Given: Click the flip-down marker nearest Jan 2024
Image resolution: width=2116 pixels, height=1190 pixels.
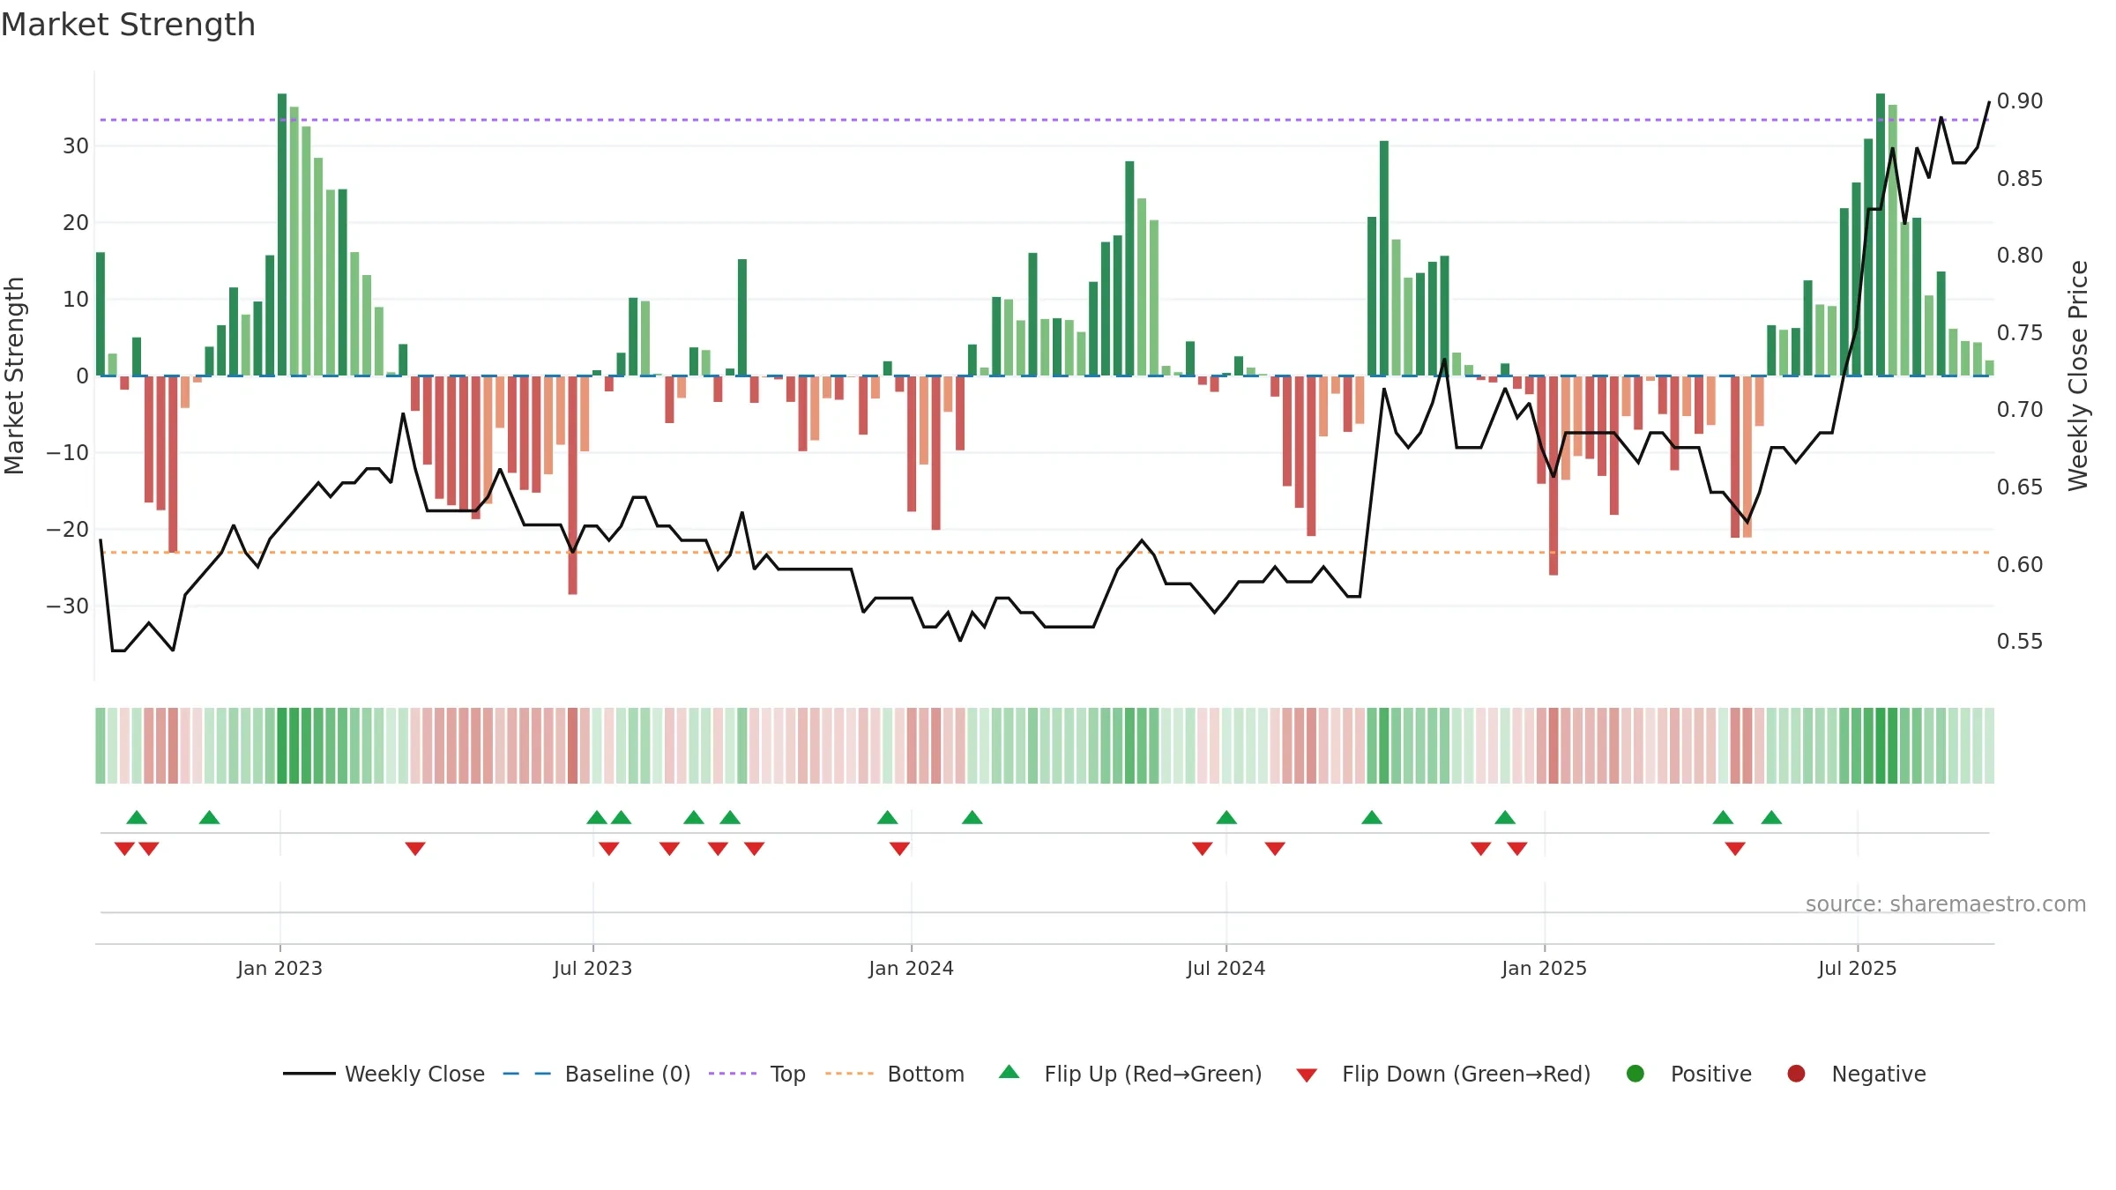Looking at the screenshot, I should click(899, 849).
